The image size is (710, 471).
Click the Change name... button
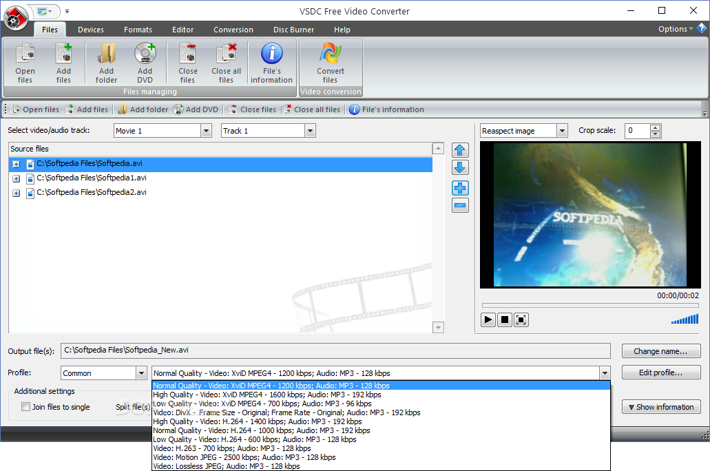(660, 351)
